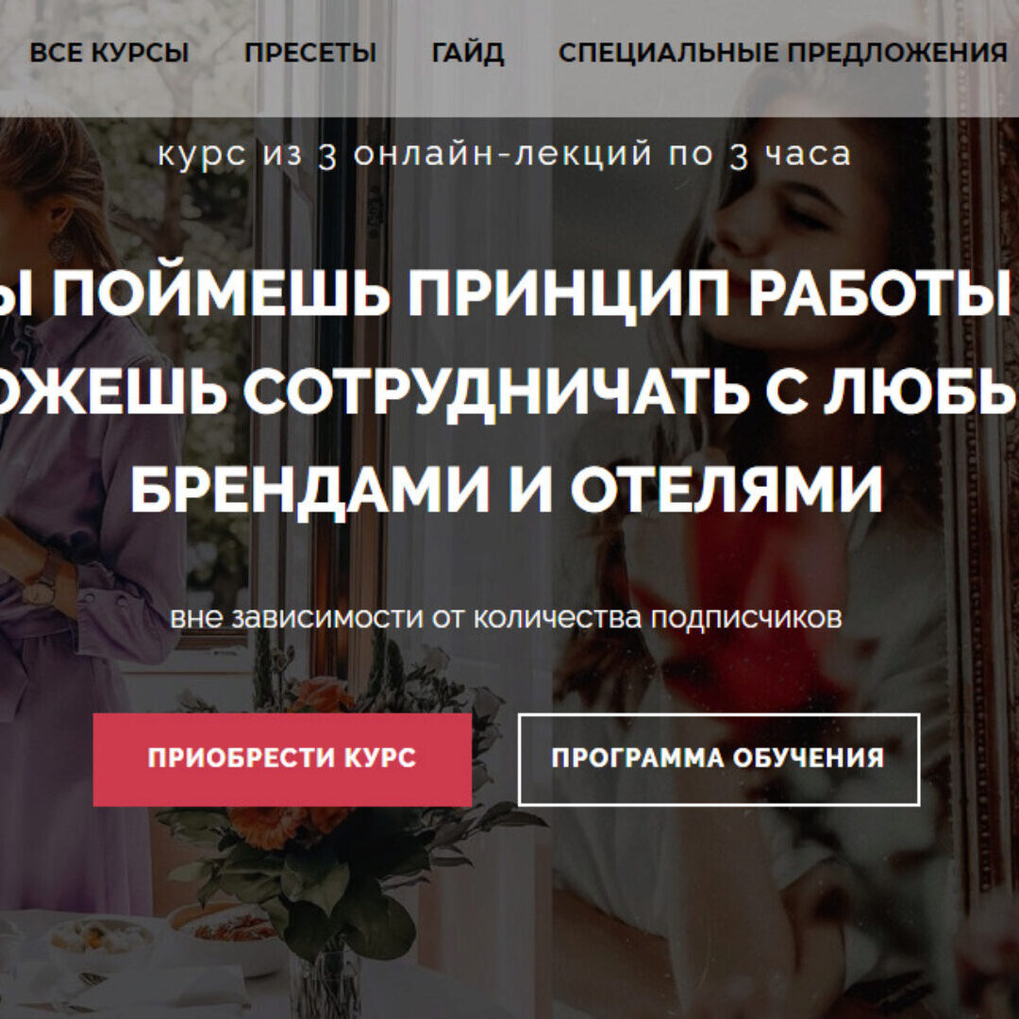Open the ВСЕ КУРСЫ menu item
Viewport: 1019px width, 1019px height.
tap(109, 53)
